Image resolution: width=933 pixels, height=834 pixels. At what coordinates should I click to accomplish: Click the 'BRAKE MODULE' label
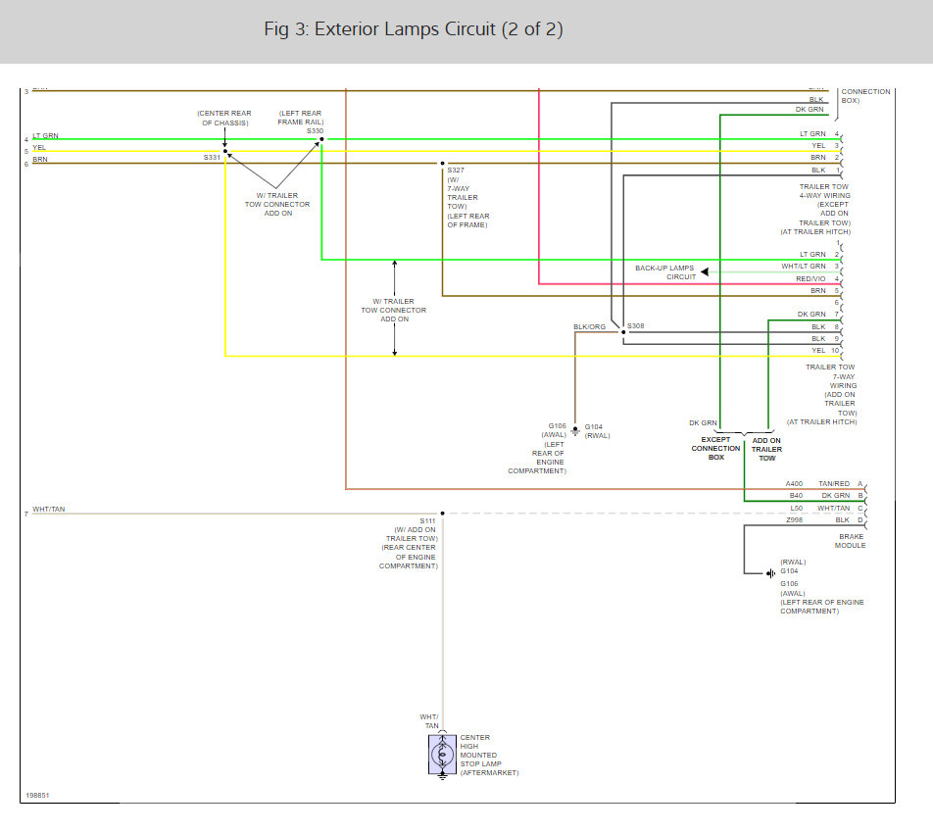click(851, 541)
